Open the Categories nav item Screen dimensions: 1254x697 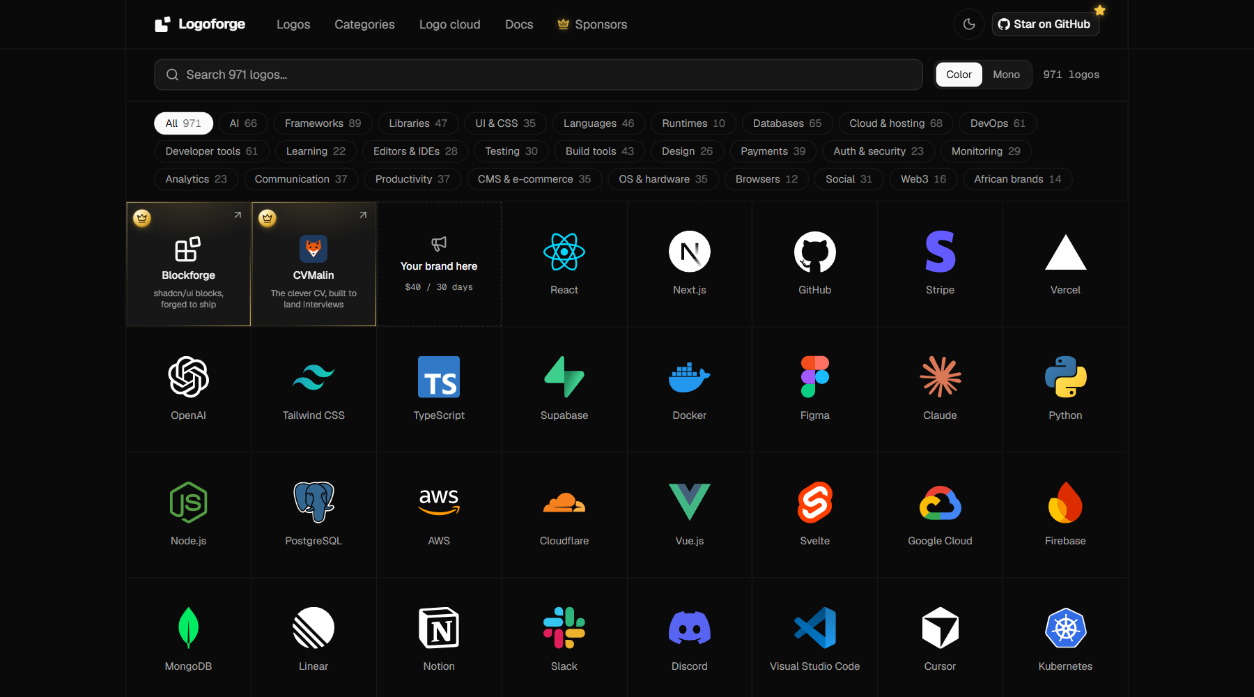pos(364,24)
